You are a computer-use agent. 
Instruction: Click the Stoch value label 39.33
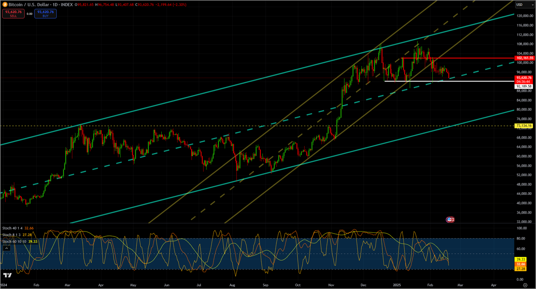coord(520,259)
